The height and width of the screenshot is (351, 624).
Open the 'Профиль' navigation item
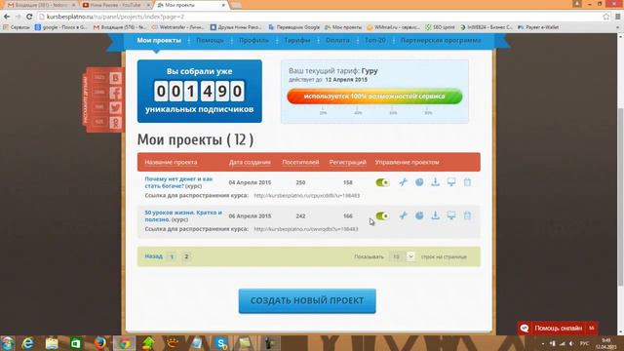(253, 40)
